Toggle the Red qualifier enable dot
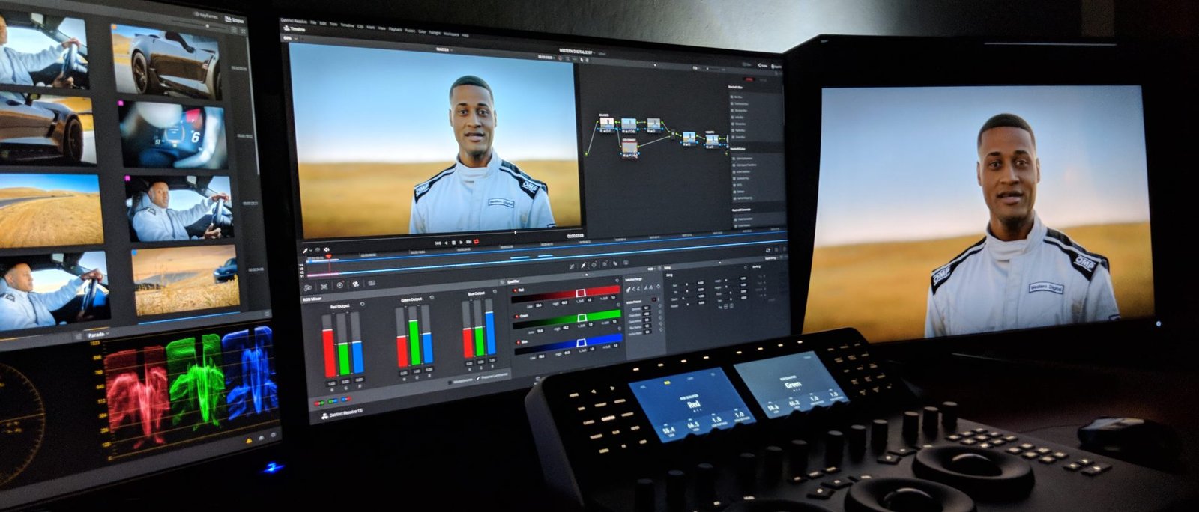 point(515,290)
